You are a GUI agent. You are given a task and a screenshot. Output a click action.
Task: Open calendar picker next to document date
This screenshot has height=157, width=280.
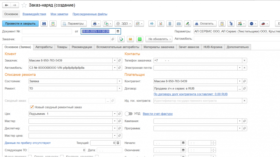[118, 31]
